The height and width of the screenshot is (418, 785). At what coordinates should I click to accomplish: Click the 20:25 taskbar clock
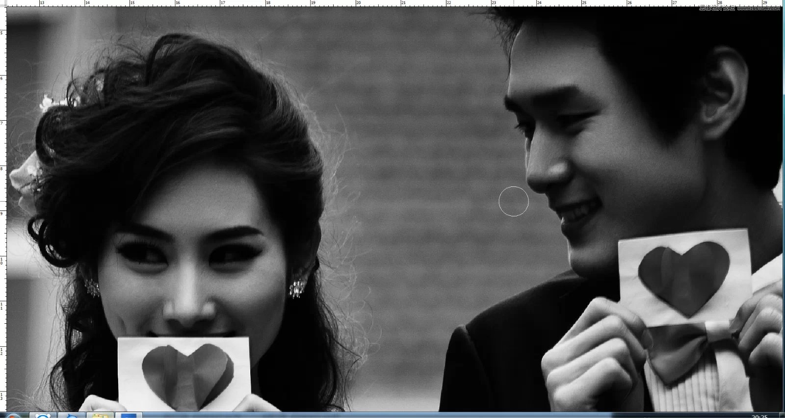click(x=759, y=416)
